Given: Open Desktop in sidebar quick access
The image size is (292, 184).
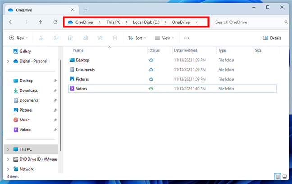Looking at the screenshot, I should [x=26, y=81].
